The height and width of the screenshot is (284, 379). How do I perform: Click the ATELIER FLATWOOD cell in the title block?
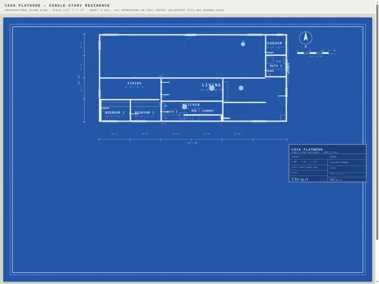click(347, 162)
